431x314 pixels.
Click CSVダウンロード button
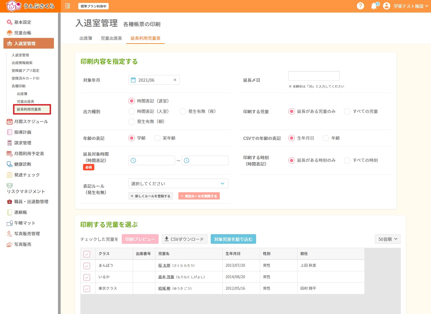click(185, 239)
